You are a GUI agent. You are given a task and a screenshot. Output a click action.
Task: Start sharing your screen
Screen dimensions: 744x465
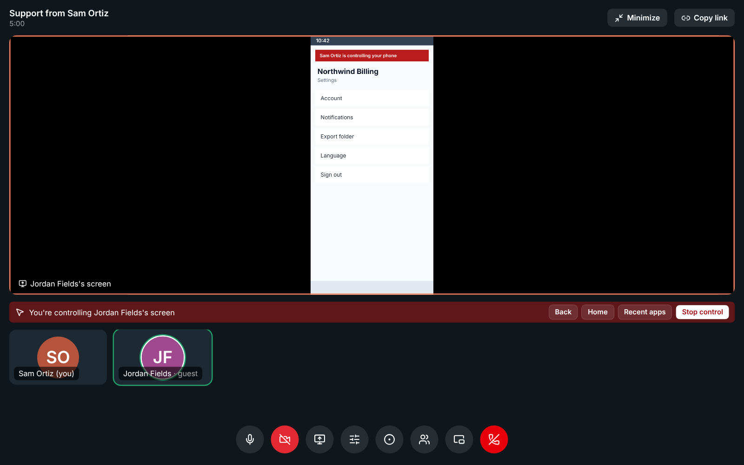[x=319, y=439]
